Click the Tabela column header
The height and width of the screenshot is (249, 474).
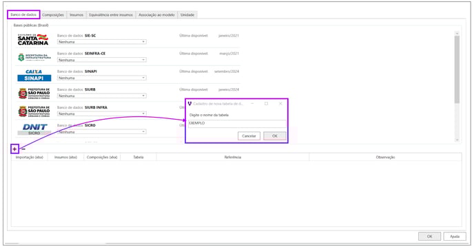pos(138,158)
